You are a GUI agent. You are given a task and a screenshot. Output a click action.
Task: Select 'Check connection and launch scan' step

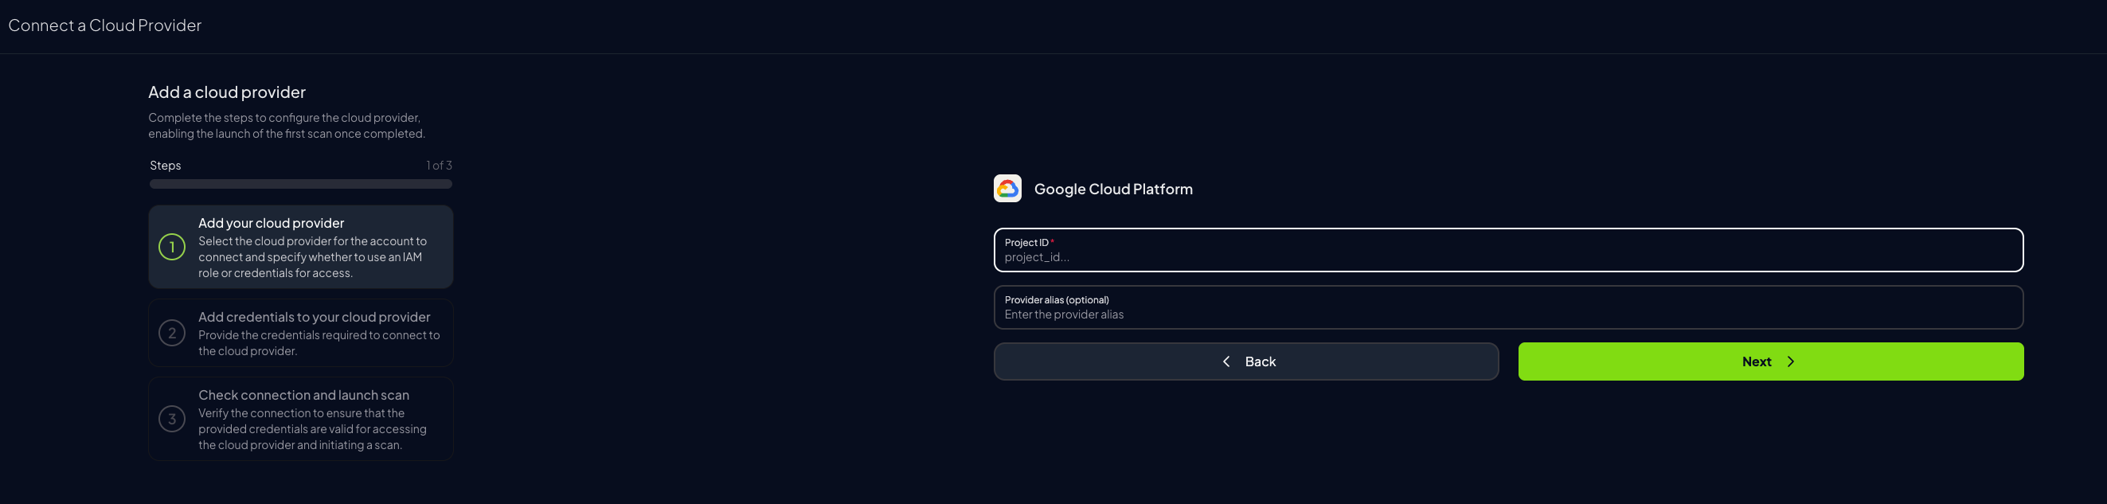[301, 419]
